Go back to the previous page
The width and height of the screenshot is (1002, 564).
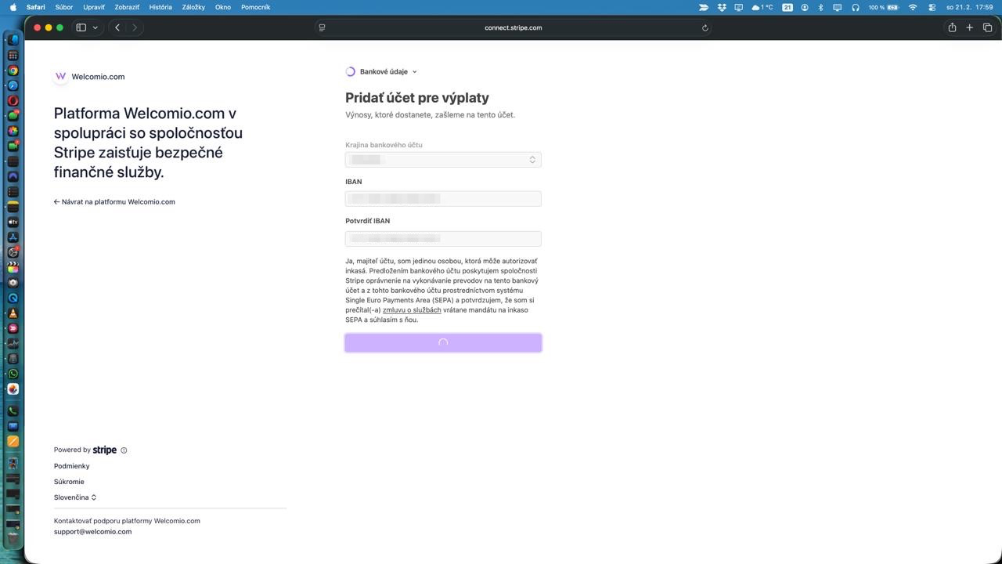tap(117, 27)
